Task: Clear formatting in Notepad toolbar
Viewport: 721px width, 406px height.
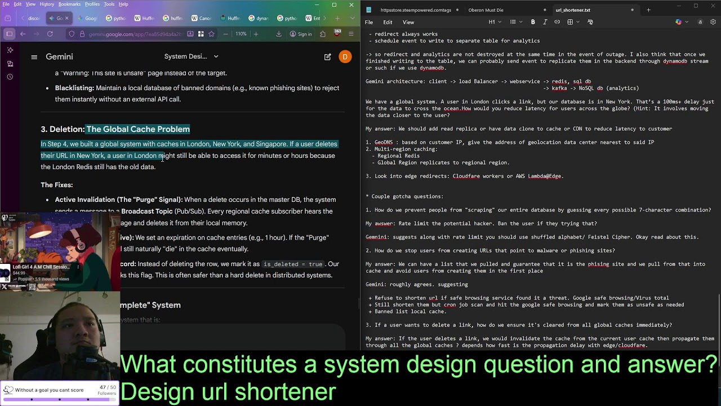Action: (590, 22)
